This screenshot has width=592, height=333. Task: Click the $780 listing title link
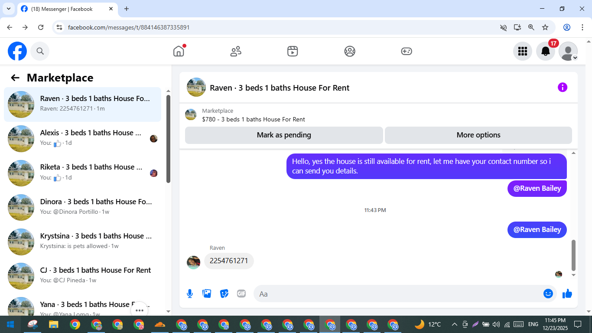click(254, 119)
